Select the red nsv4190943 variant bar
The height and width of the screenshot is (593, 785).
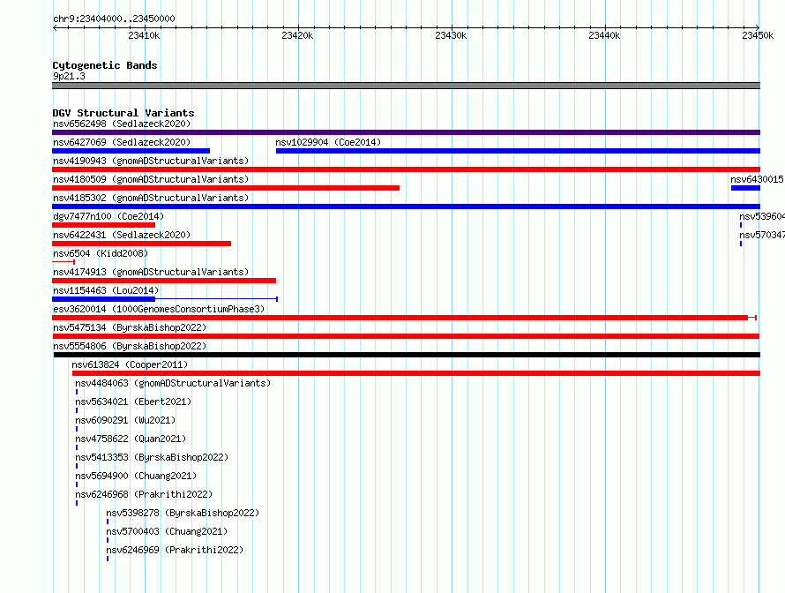tap(406, 169)
